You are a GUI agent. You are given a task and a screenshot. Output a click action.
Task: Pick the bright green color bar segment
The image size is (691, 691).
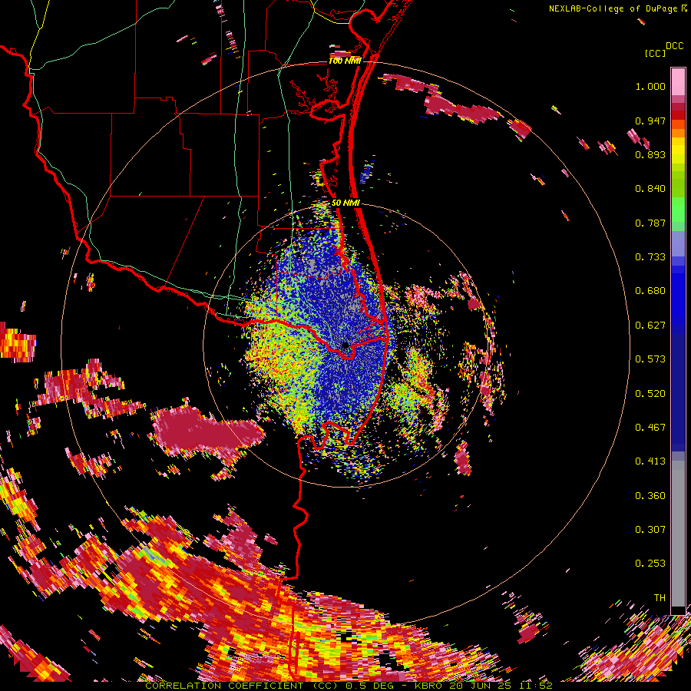(x=678, y=210)
